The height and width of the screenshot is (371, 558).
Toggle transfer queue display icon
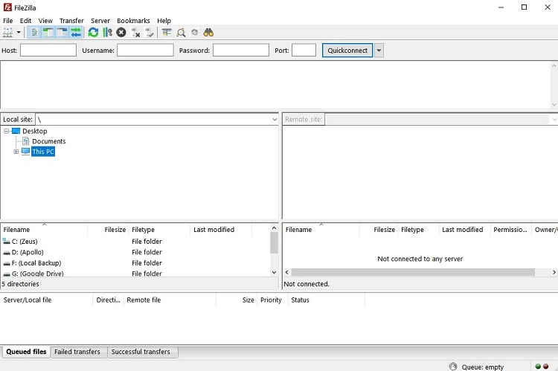point(76,33)
